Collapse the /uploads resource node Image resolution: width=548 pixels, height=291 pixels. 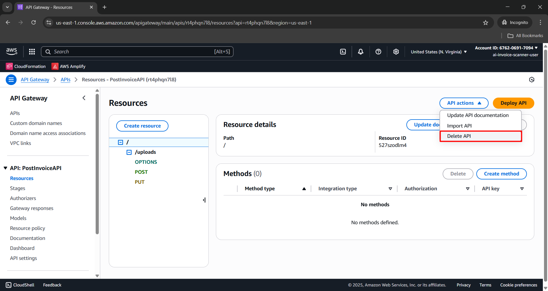(x=129, y=152)
